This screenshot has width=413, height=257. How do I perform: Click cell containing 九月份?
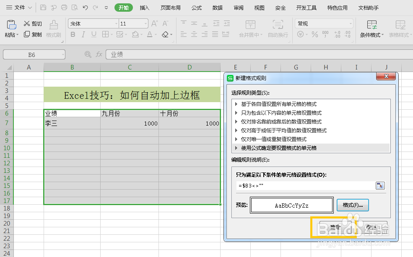(x=130, y=113)
